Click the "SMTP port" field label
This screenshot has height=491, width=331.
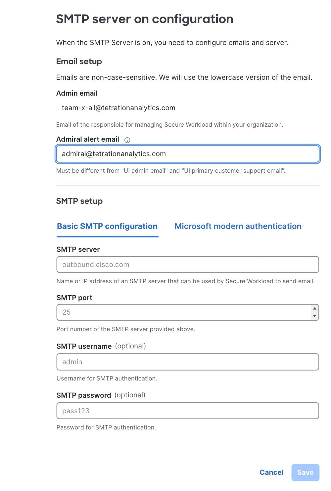pyautogui.click(x=74, y=298)
